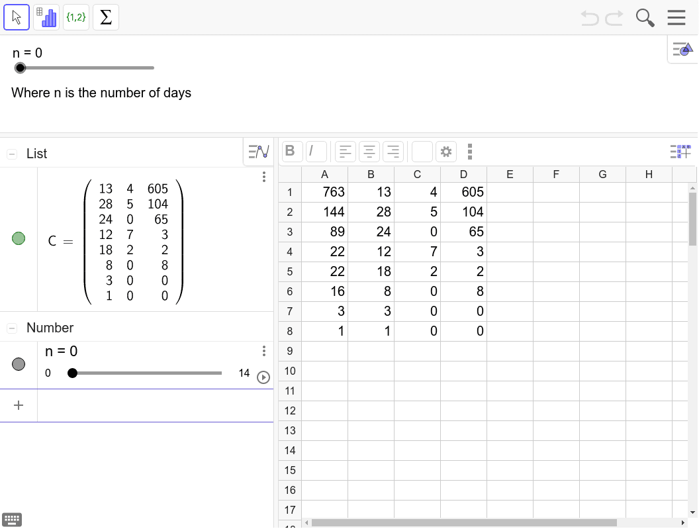Add a new algebra input with plus button
699x529 pixels.
[x=19, y=405]
